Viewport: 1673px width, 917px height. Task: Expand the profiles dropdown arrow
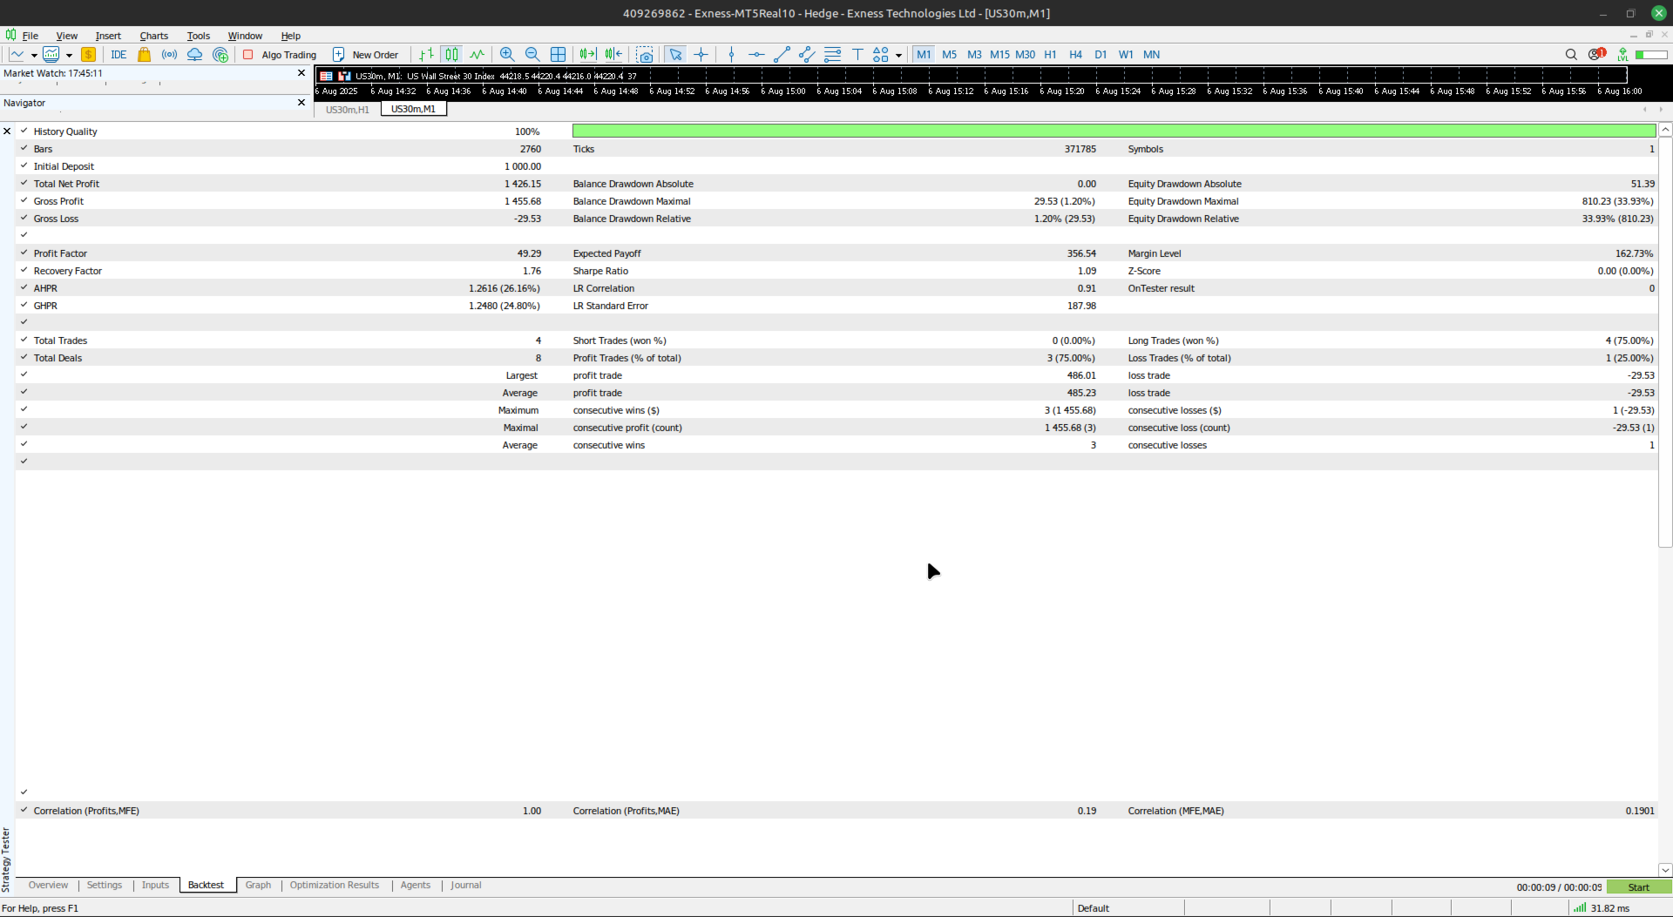pyautogui.click(x=69, y=55)
